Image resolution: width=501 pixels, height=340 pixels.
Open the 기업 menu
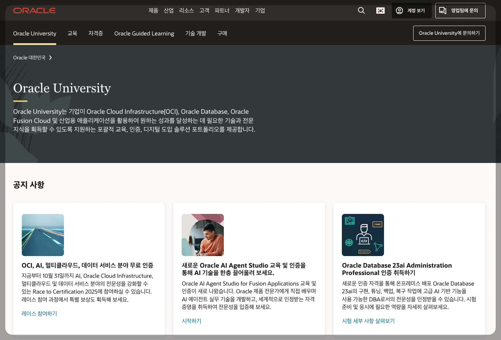(260, 11)
